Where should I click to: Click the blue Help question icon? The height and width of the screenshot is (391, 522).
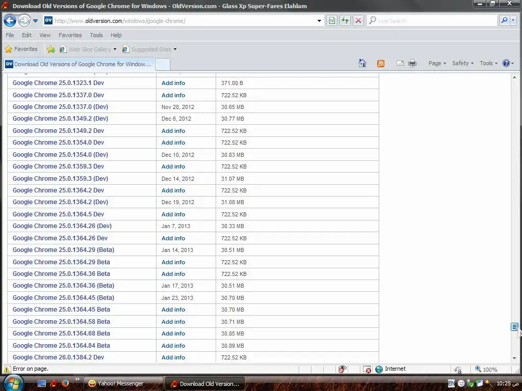pos(506,63)
